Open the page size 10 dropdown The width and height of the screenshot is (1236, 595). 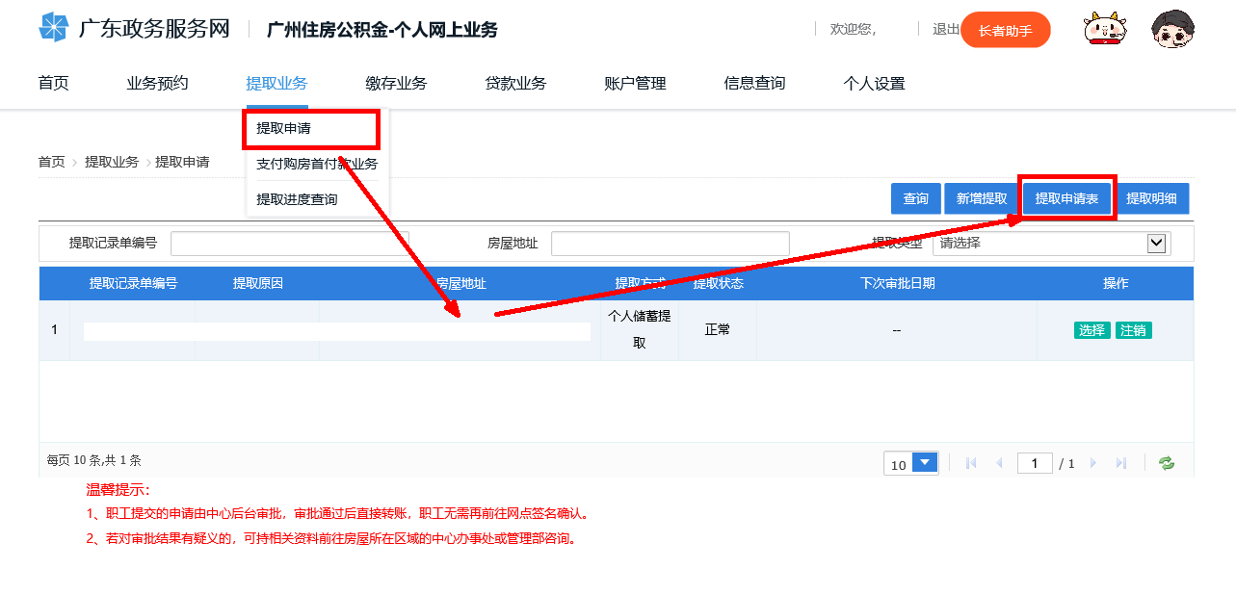click(909, 462)
